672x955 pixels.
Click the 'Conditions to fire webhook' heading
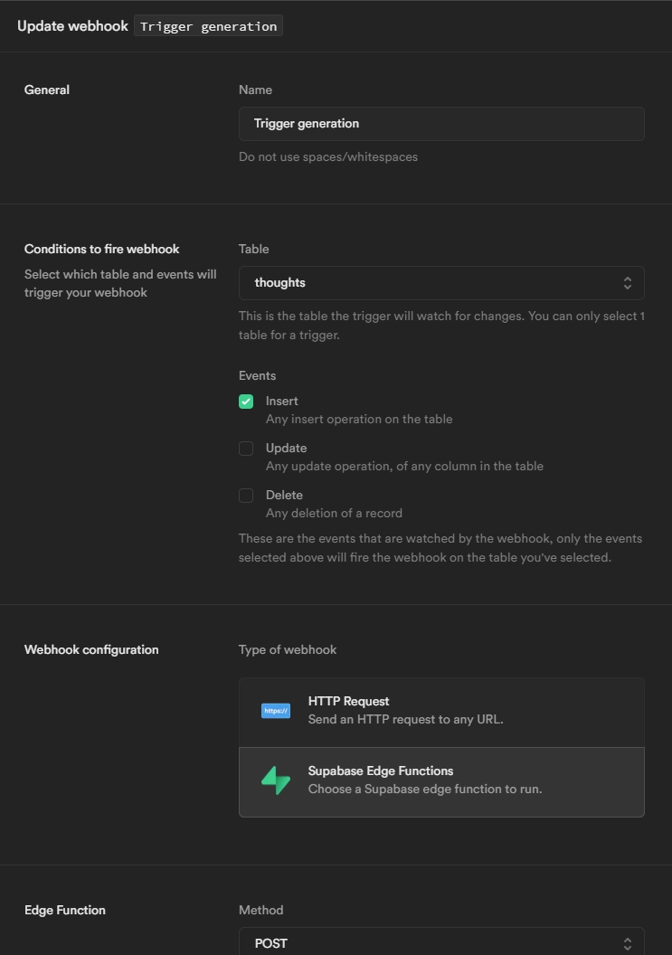click(101, 249)
